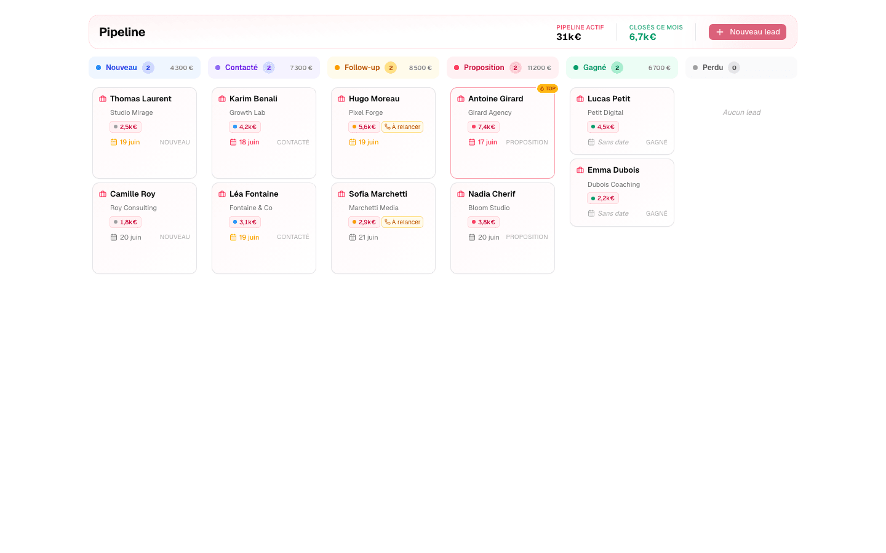This screenshot has height=553, width=886.
Task: Select the Gagné column header
Action: click(x=622, y=68)
